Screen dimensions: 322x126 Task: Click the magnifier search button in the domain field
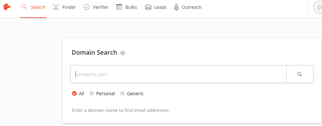coord(300,74)
